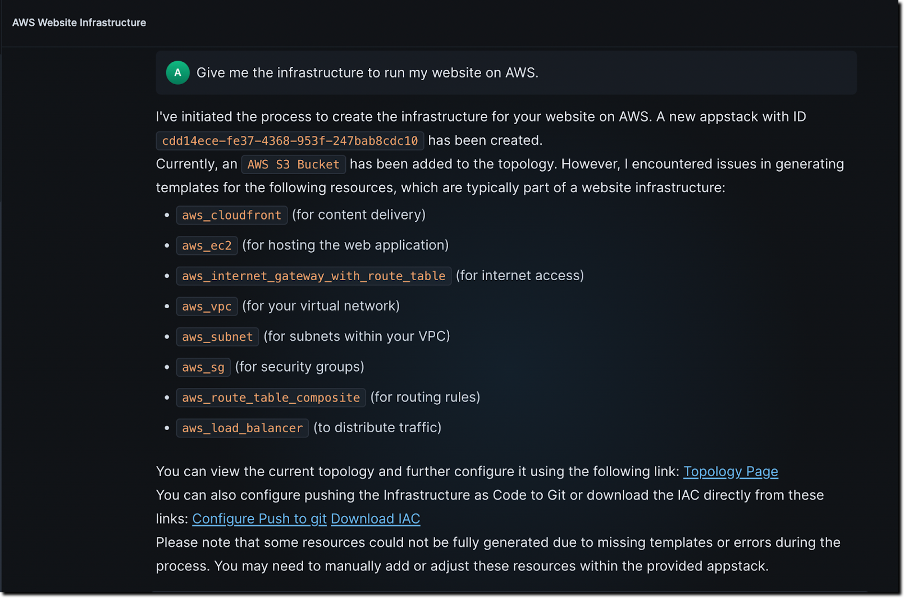Click the green user avatar icon
The width and height of the screenshot is (904, 598).
pyautogui.click(x=177, y=72)
